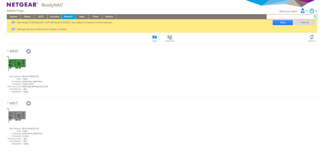Collapse the eth1 section
This screenshot has height=157, width=324.
pos(8,103)
